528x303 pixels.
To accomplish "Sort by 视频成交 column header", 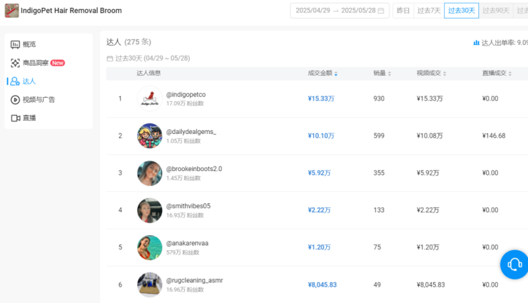I will (x=432, y=73).
